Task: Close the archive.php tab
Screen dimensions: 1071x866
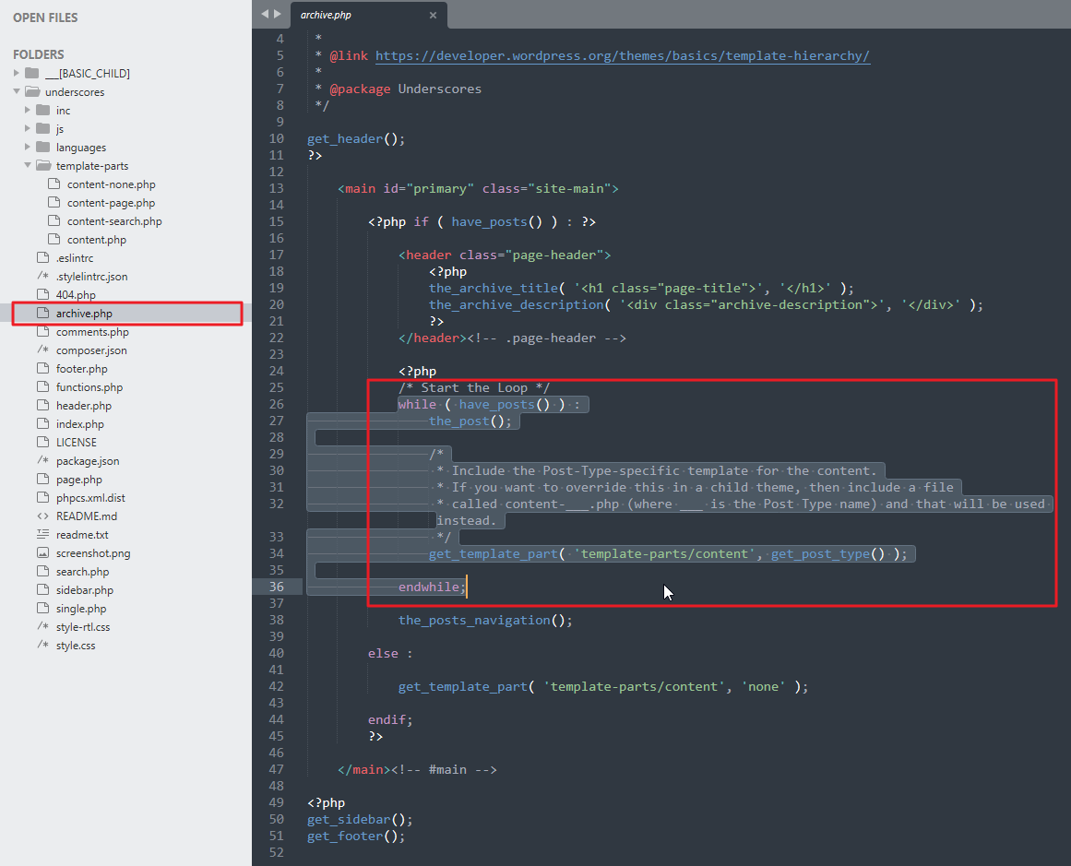Action: pyautogui.click(x=433, y=15)
